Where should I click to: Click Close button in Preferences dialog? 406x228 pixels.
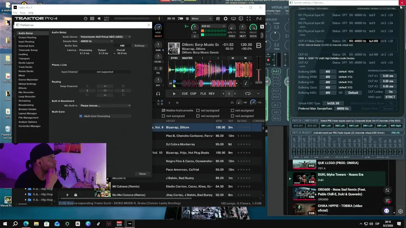tap(142, 174)
